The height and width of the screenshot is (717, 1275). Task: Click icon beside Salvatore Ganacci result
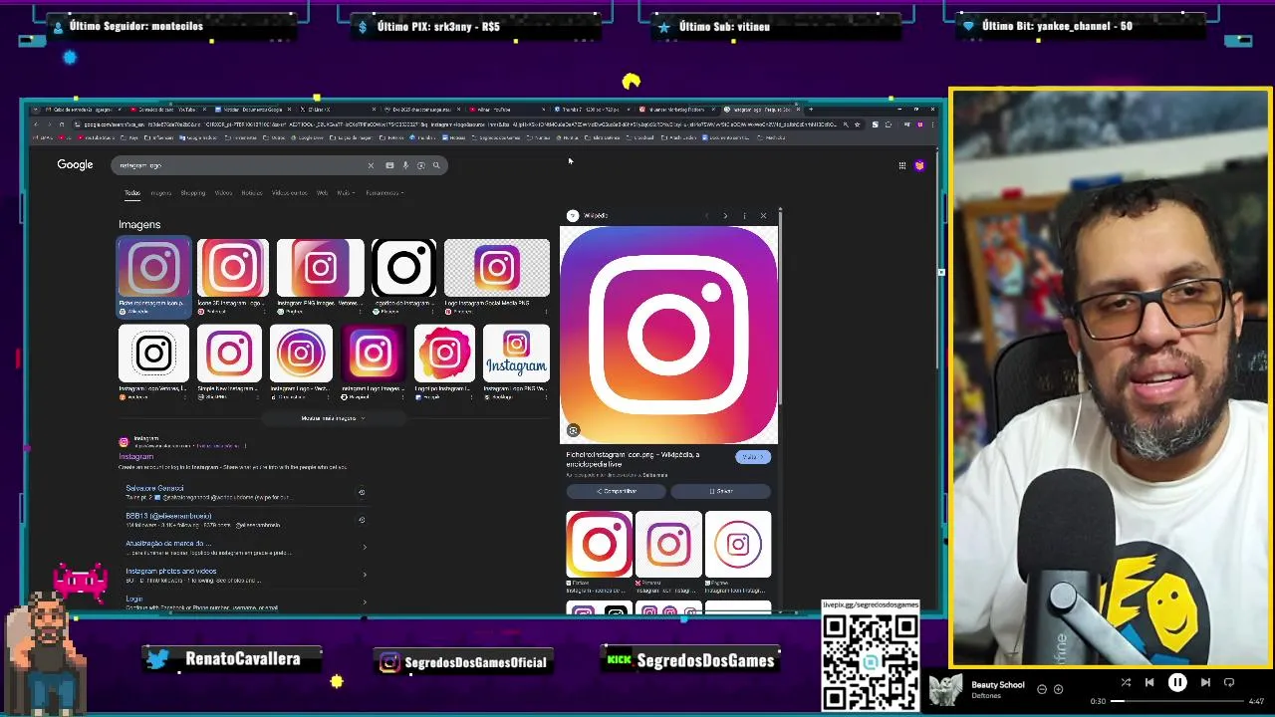click(362, 492)
